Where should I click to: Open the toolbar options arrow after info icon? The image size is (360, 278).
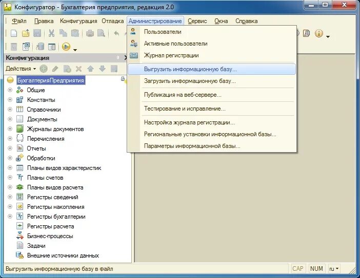[328, 36]
